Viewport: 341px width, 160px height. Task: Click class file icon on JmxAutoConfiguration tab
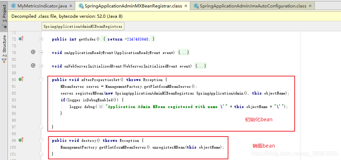196,6
